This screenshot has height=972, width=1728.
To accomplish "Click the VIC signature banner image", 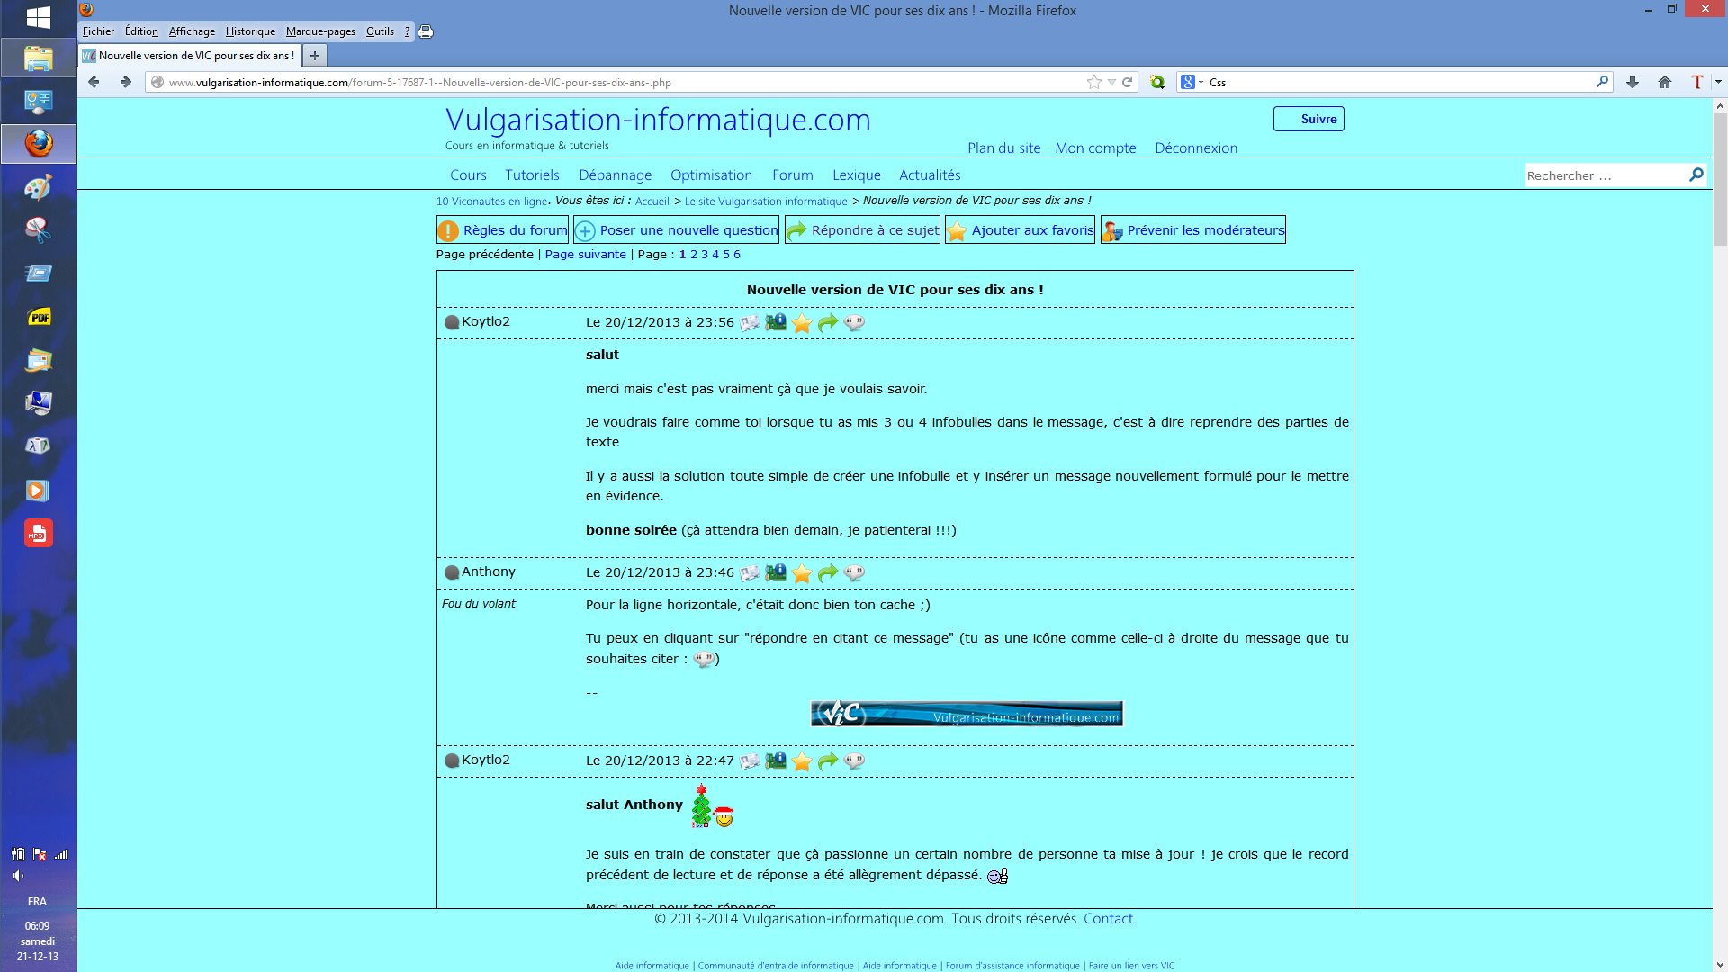I will (967, 714).
